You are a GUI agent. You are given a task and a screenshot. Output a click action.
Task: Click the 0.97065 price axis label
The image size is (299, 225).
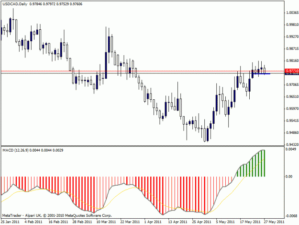pyautogui.click(x=292, y=85)
